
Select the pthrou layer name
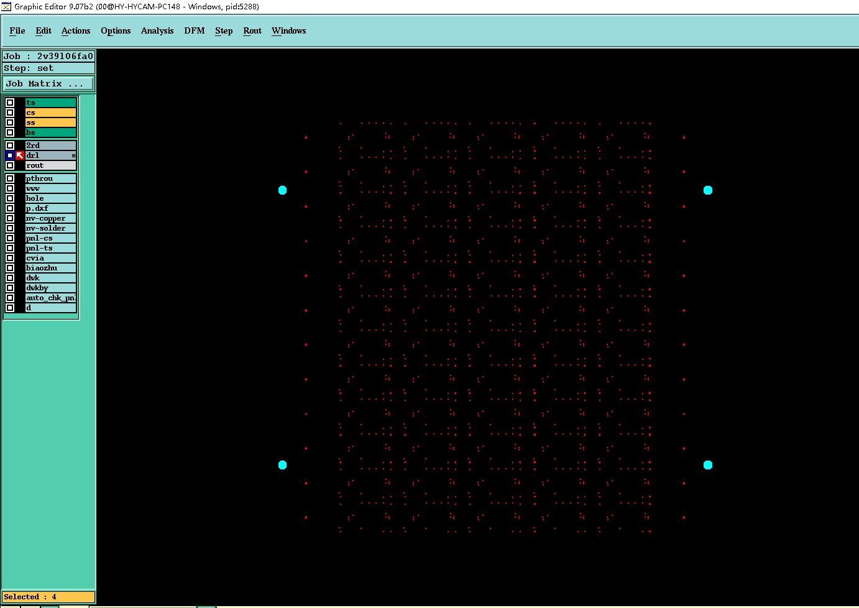click(x=51, y=178)
